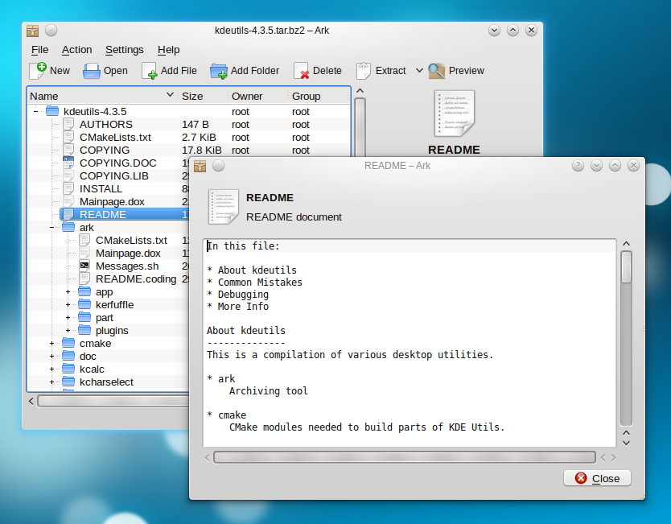Click the New archive toolbar icon

[38, 71]
